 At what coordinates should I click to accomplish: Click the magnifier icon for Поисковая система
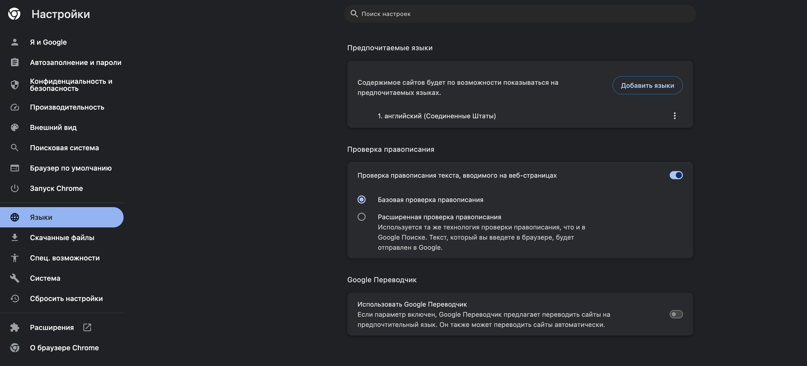click(15, 148)
